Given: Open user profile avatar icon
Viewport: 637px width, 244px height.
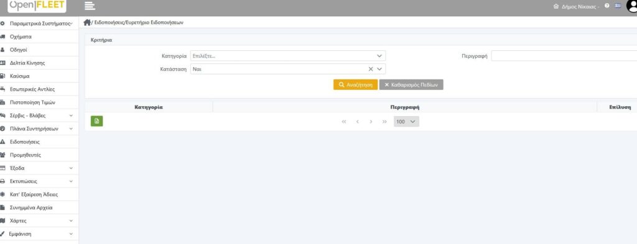Looking at the screenshot, I should pyautogui.click(x=632, y=6).
